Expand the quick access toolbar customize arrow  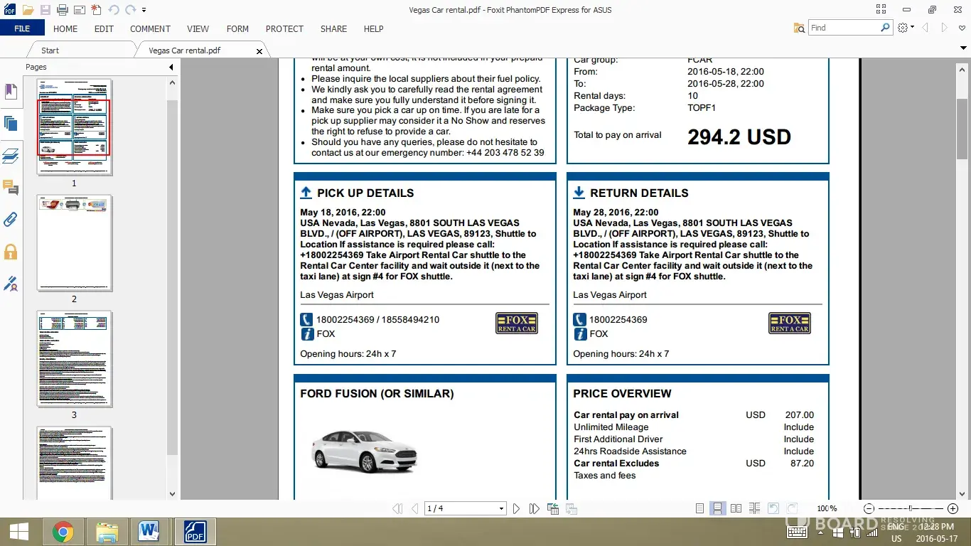[144, 10]
